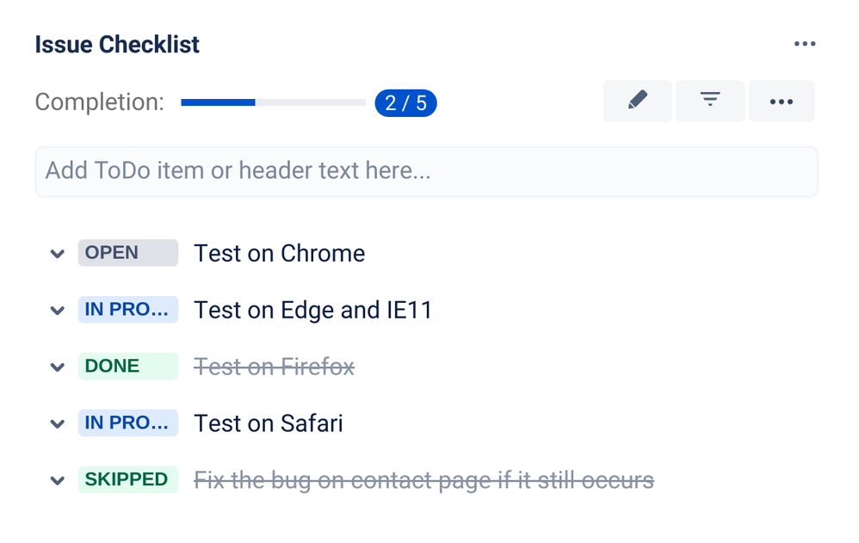Expand the Test on Safari item

pos(57,423)
